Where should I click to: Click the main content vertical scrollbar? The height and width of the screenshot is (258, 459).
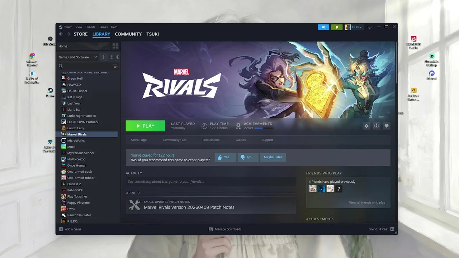pos(396,63)
